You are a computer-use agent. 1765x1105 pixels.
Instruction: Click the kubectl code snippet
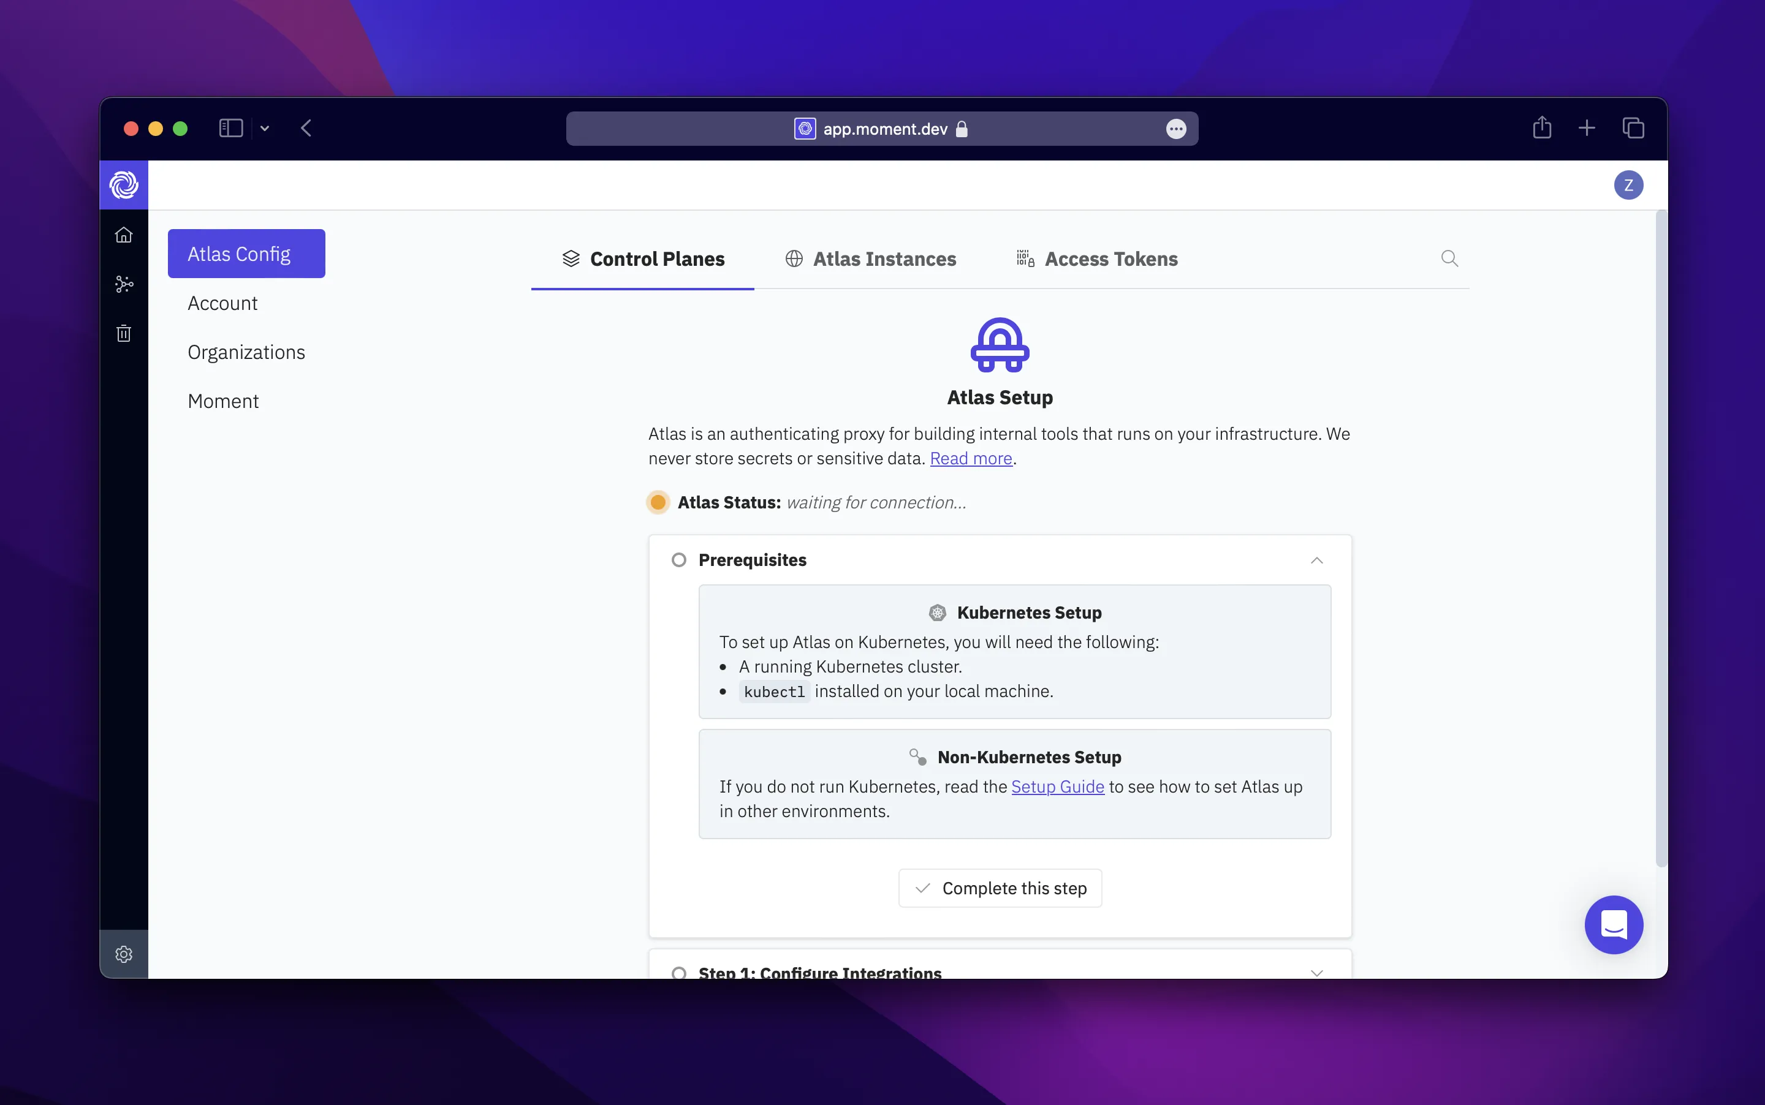773,692
